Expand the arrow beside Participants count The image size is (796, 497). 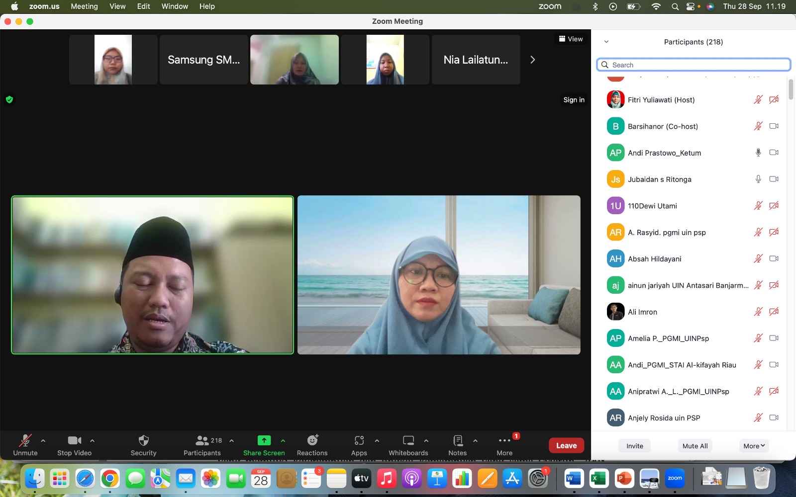tap(231, 440)
